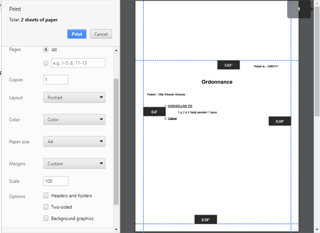Click the blue Print button
This screenshot has width=320, height=233.
76,34
